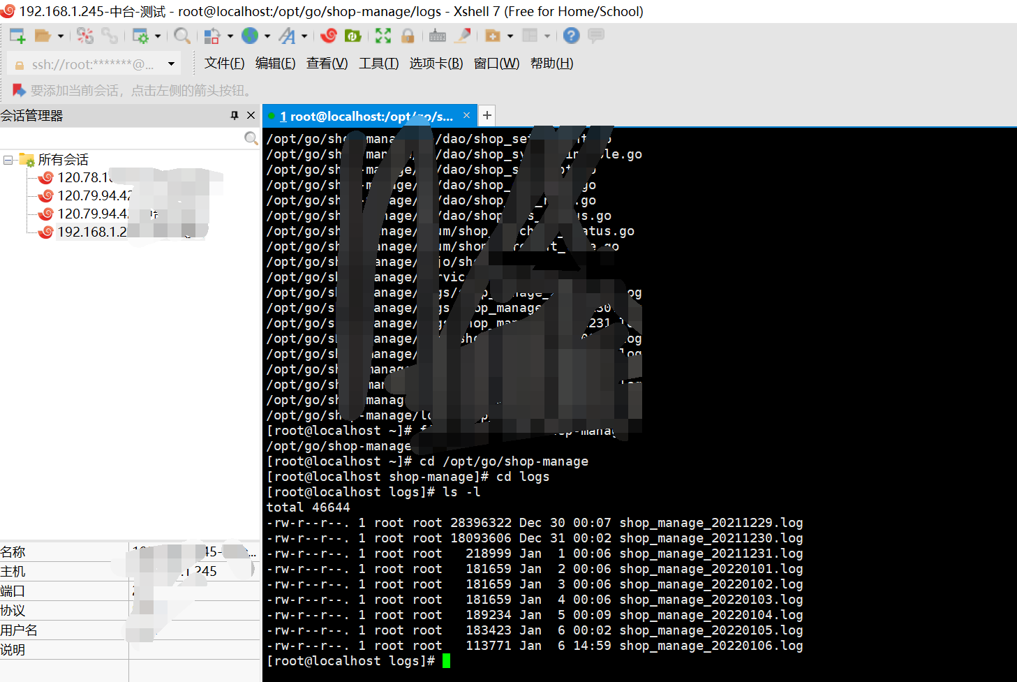The image size is (1017, 682).
Task: Expand the new folder dropdown arrow
Action: 510,36
